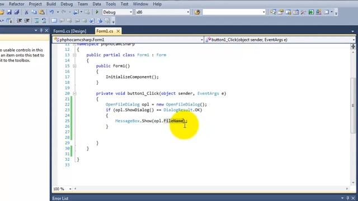Open the Properties Window toolbar icon
Image resolution: width=358 pixels, height=201 pixels.
(x=281, y=12)
